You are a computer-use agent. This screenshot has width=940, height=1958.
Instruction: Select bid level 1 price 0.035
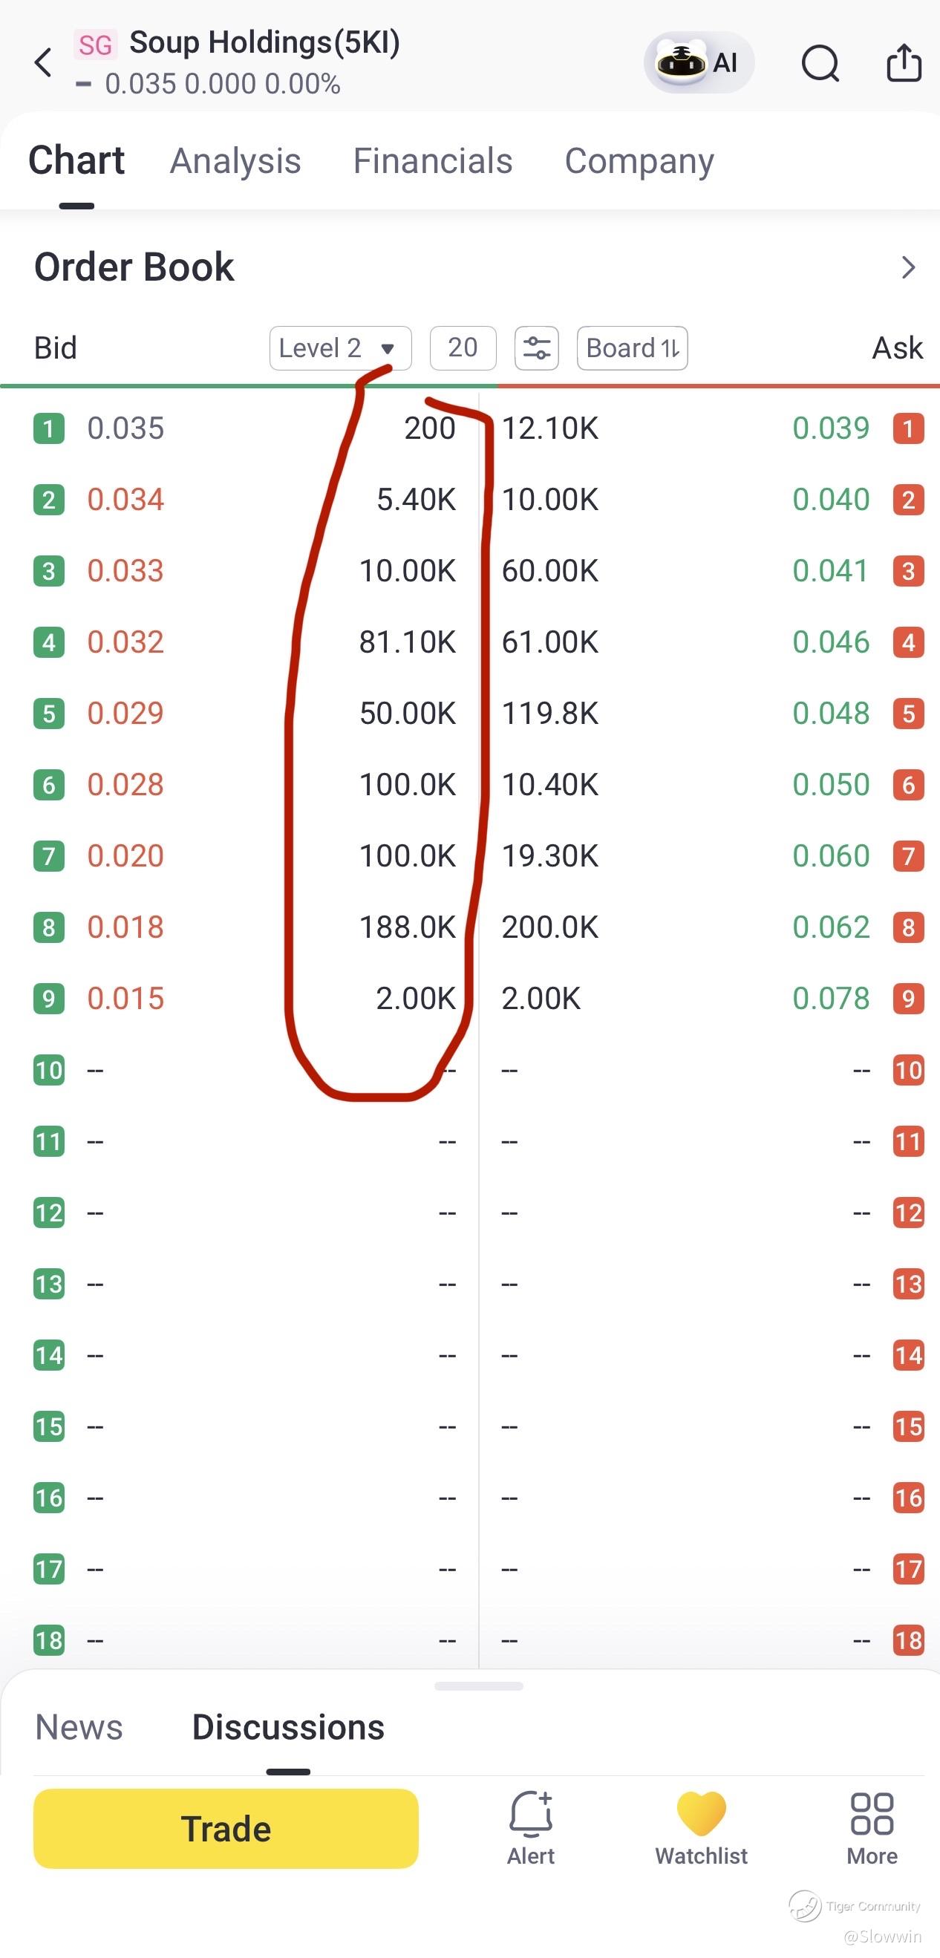(125, 428)
